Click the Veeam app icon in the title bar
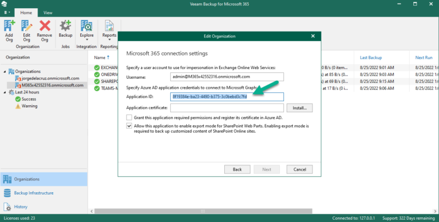Viewport: 439px width, 222px height. pos(5,4)
